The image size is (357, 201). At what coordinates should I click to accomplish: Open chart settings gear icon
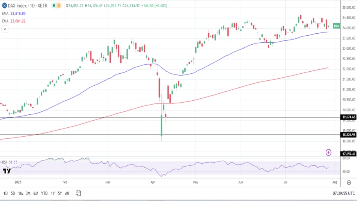click(349, 182)
